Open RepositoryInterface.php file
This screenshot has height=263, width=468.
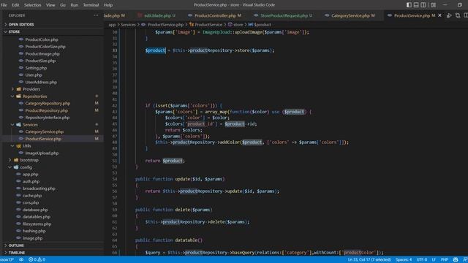point(47,118)
